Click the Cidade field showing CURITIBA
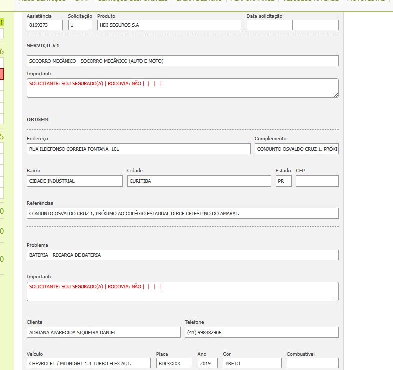This screenshot has height=370, width=393. point(199,181)
